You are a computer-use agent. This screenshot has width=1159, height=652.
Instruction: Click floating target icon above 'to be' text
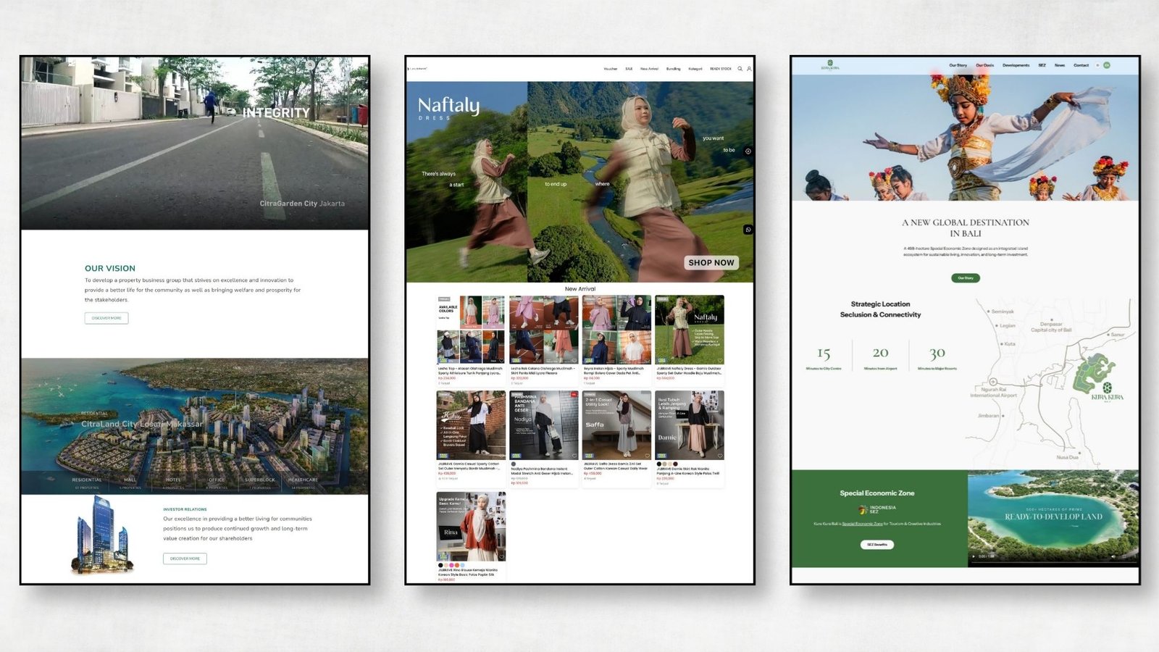(x=748, y=151)
